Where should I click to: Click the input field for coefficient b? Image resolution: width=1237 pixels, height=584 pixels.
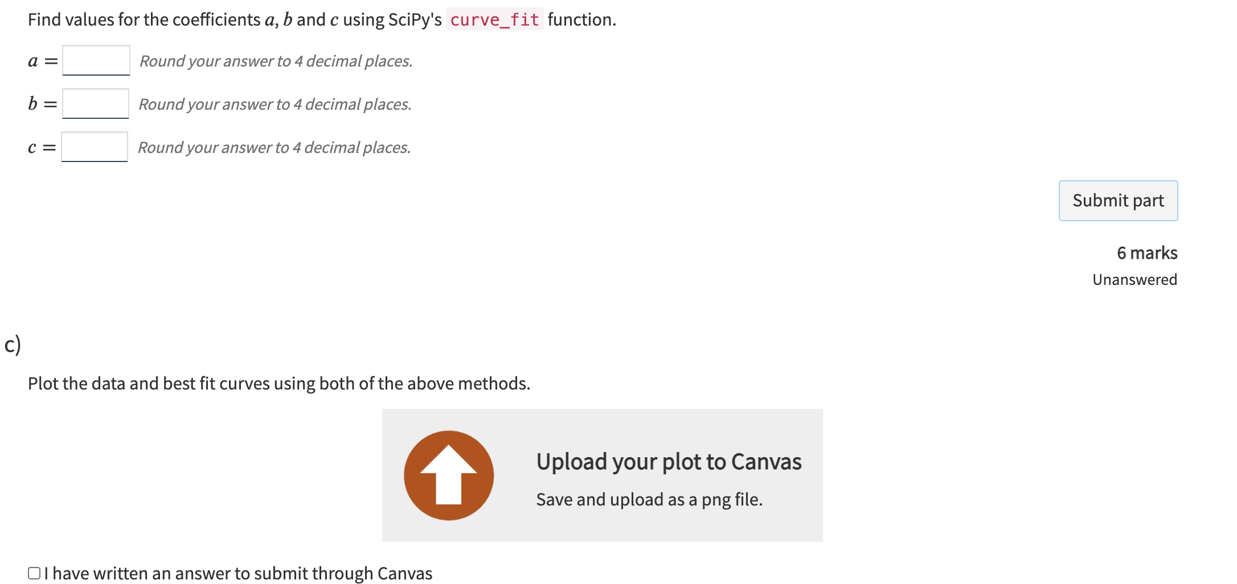[96, 103]
